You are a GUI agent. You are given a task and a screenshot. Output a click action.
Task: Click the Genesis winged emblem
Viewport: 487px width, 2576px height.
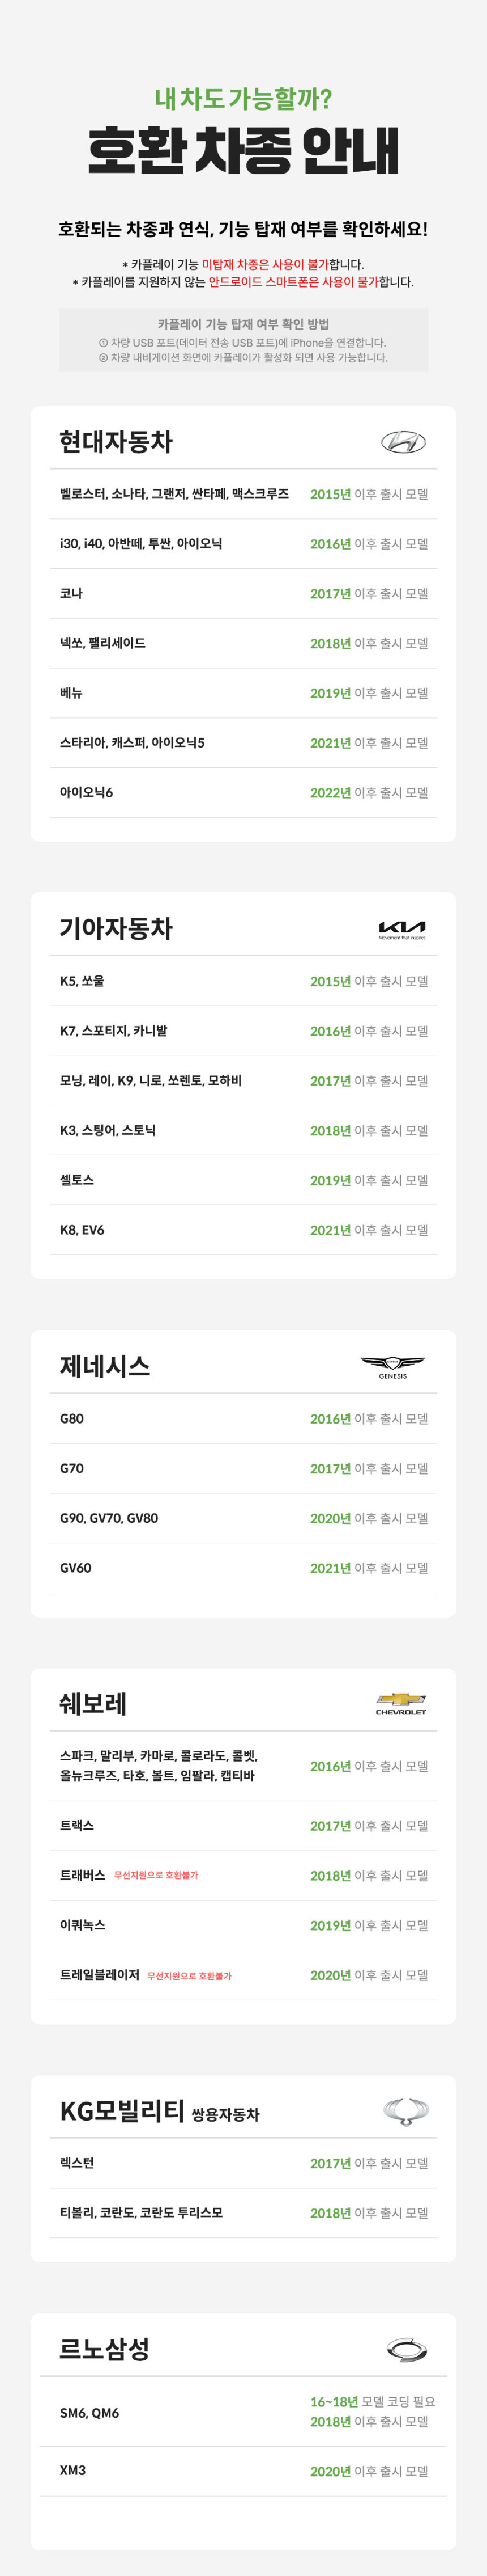392,1366
